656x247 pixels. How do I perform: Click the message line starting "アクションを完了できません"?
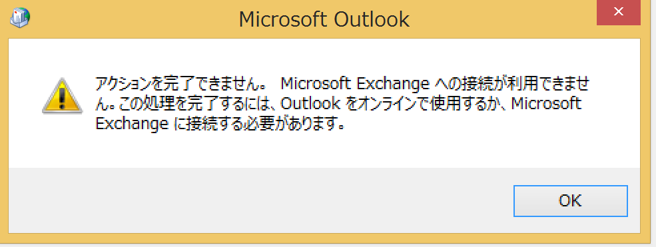click(342, 84)
